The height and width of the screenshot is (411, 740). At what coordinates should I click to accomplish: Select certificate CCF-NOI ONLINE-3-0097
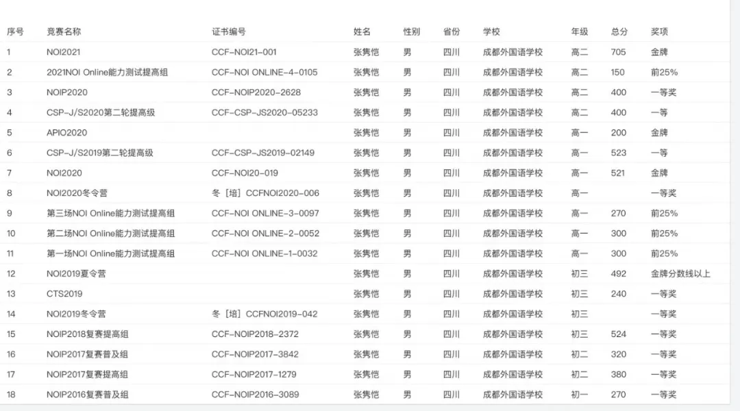click(265, 213)
